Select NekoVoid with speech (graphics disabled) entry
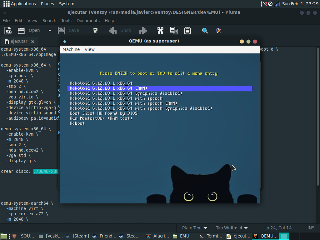The width and height of the screenshot is (320, 240). (141, 108)
